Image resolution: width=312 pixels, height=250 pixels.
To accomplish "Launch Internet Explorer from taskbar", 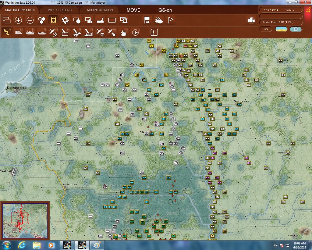I will pos(21,245).
